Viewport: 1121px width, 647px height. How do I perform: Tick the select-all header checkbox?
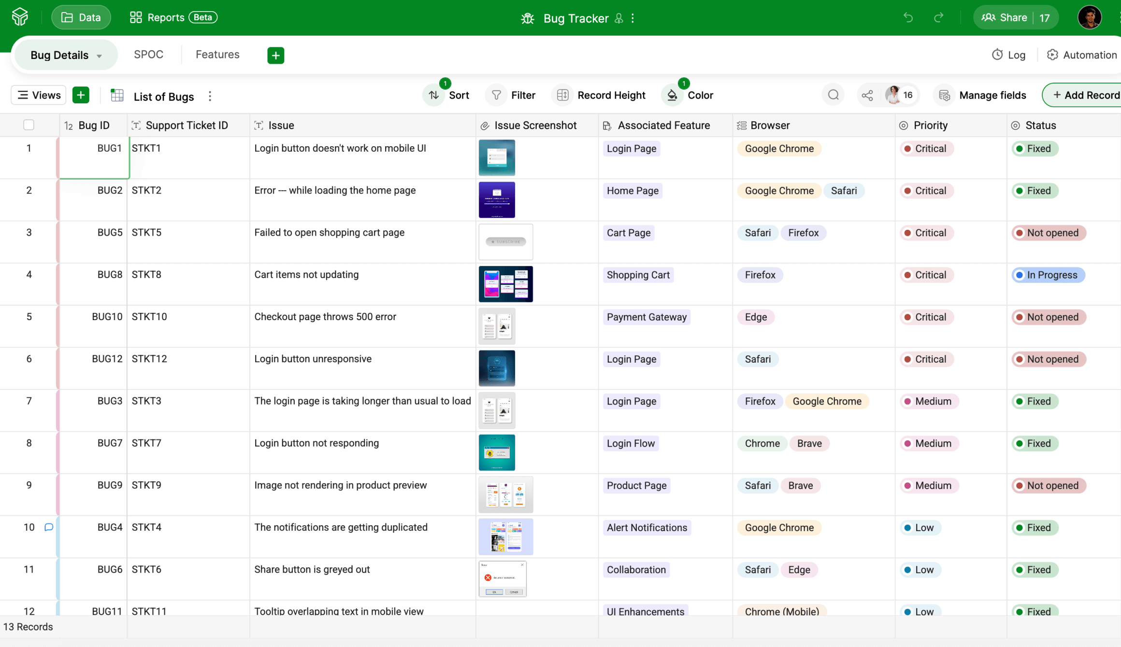pyautogui.click(x=29, y=125)
